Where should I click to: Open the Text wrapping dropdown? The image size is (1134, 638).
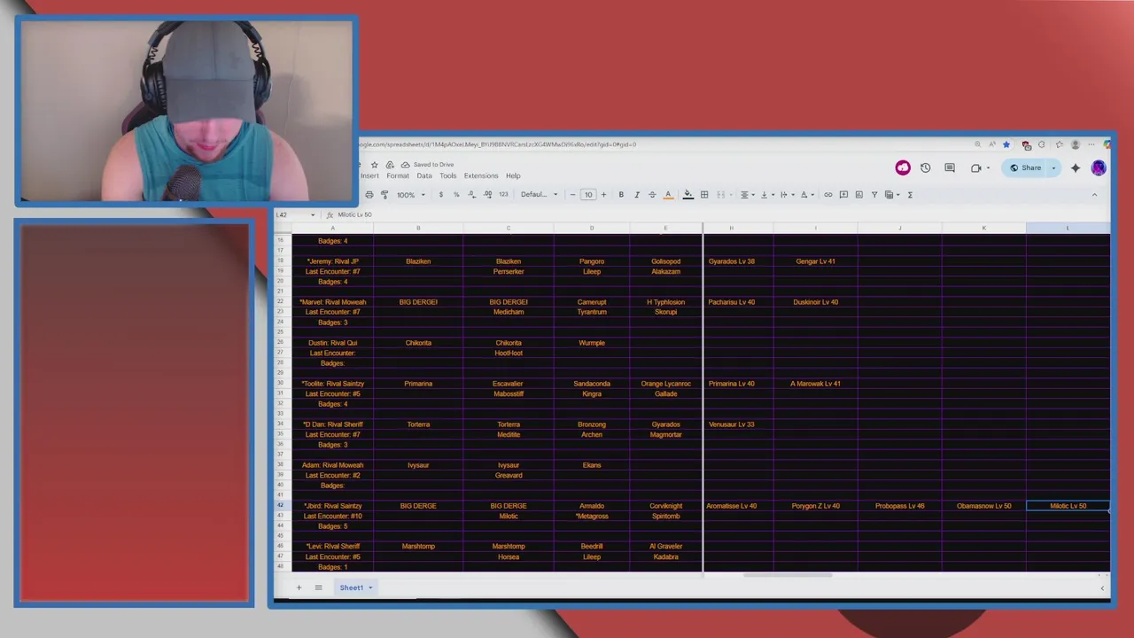786,195
